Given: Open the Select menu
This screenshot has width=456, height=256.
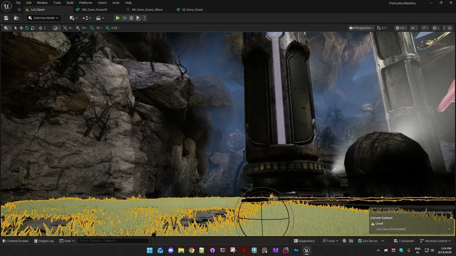Looking at the screenshot, I should pyautogui.click(x=102, y=3).
